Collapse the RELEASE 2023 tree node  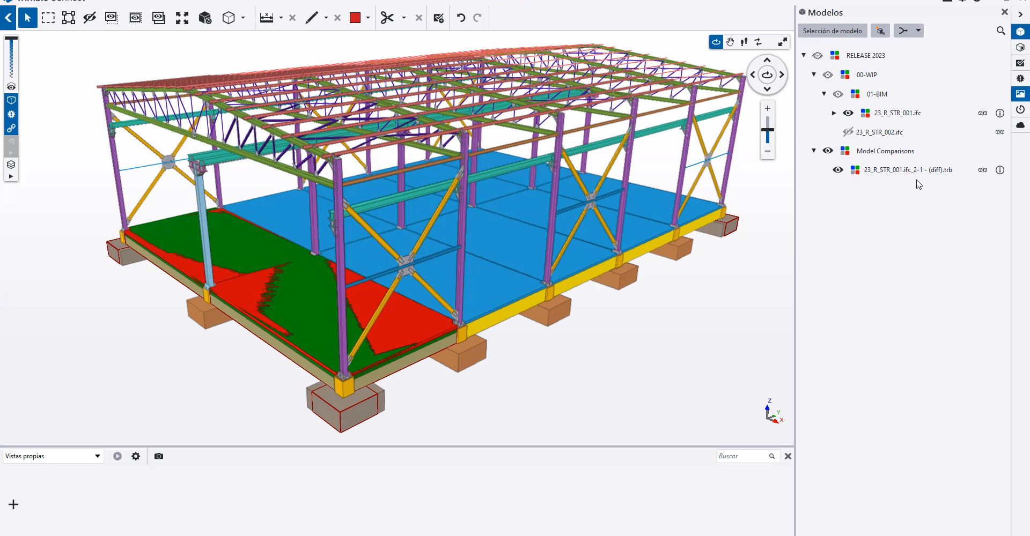(804, 55)
